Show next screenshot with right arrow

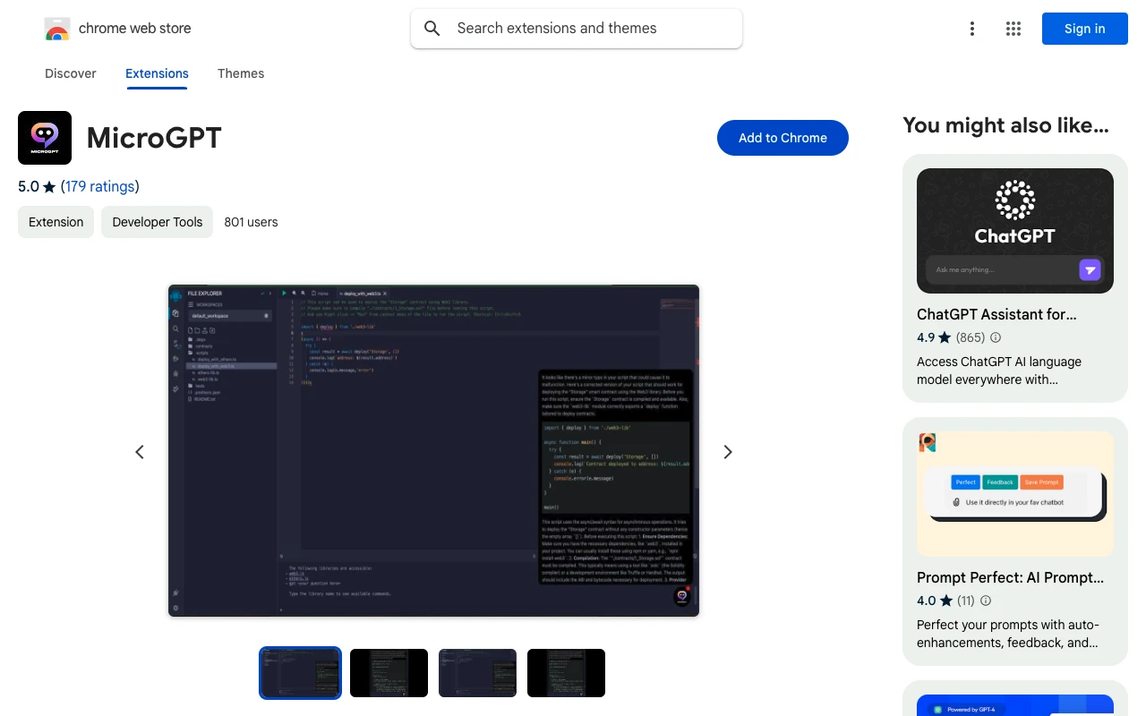click(728, 452)
